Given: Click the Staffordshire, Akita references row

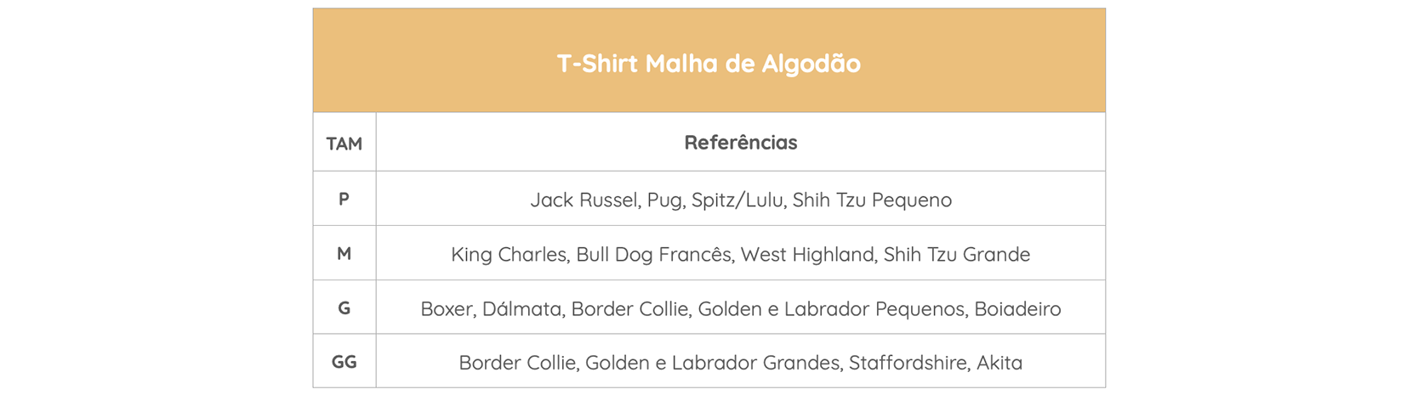Looking at the screenshot, I should pyautogui.click(x=741, y=362).
